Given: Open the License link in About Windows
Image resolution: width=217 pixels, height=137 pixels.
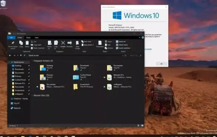Looking at the screenshot, I should coord(148,49).
